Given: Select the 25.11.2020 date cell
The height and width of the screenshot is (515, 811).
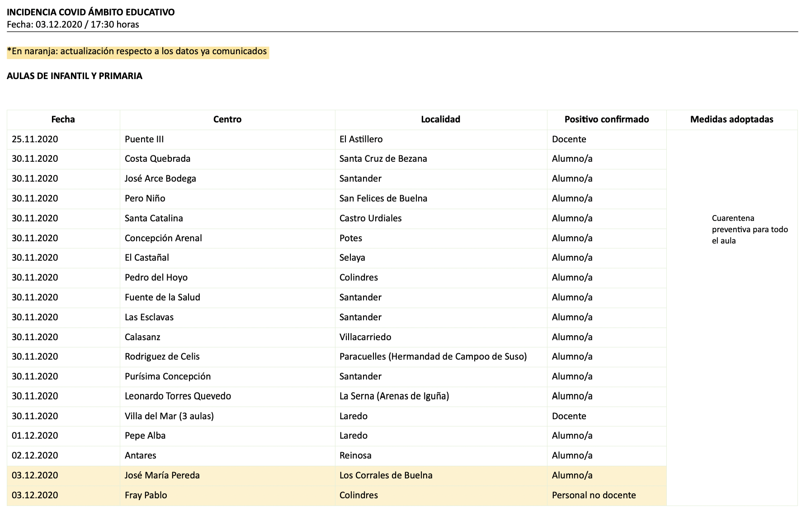Looking at the screenshot, I should point(35,139).
